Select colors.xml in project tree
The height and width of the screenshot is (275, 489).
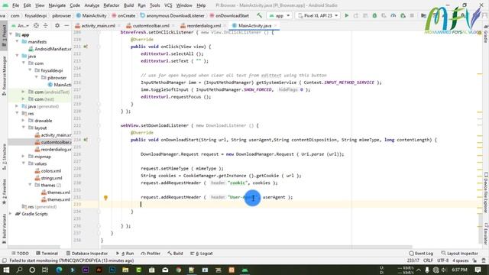[x=48, y=171]
